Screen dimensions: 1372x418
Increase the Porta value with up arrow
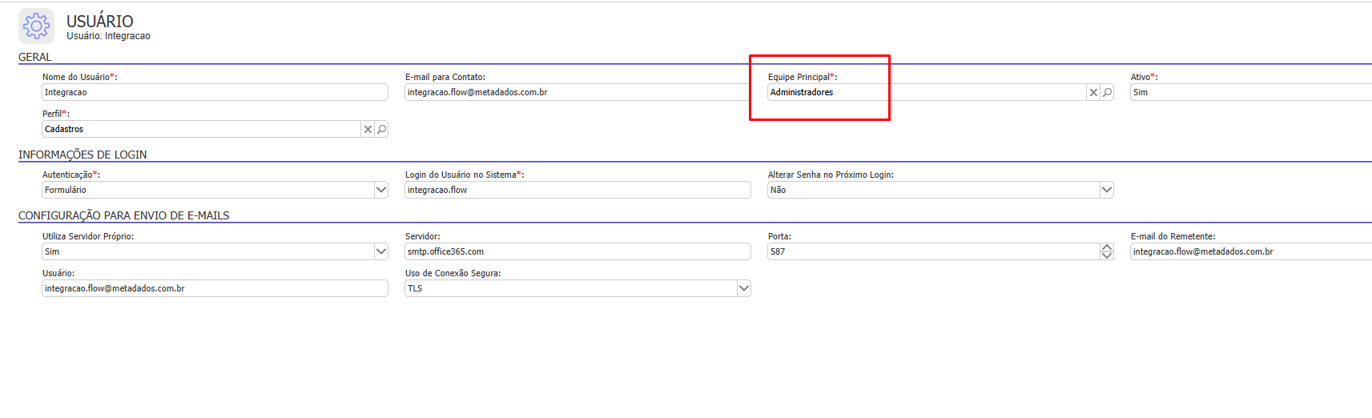(1107, 247)
